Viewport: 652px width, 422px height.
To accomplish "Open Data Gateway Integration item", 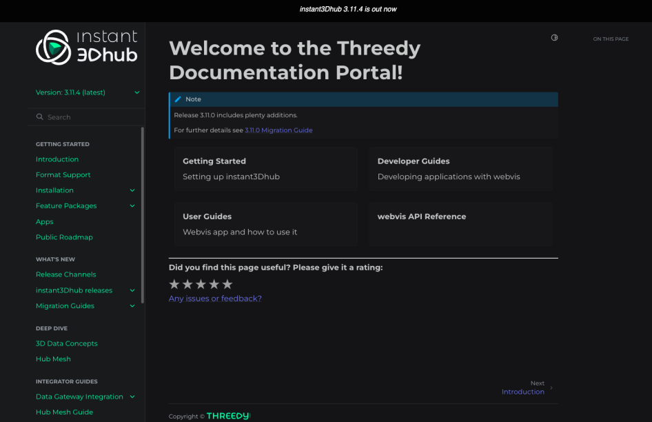I will point(79,396).
